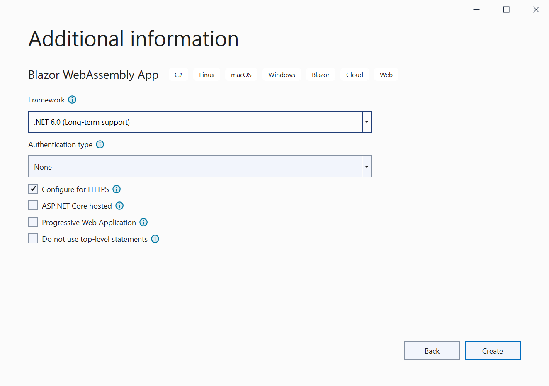Minimize the dialog window
Image resolution: width=549 pixels, height=386 pixels.
476,10
